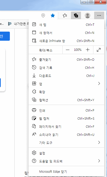Open the Favorites list toolbar icon
107x177 pixels.
(65, 15)
